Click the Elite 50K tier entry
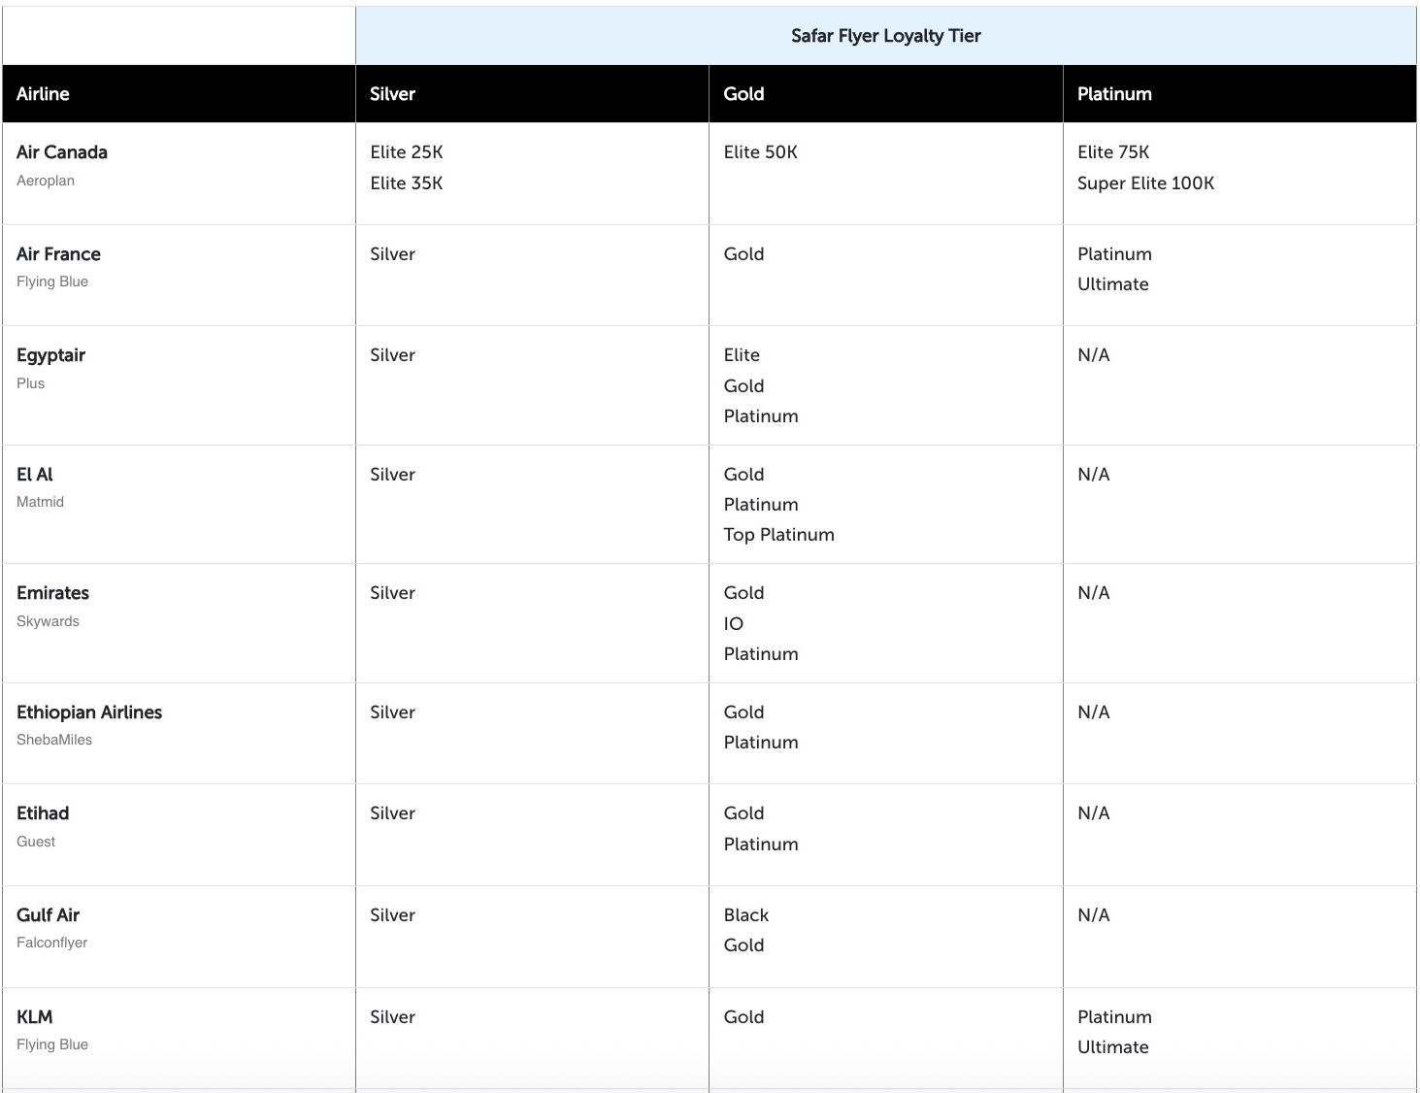Screen dimensions: 1420x1093 click(x=760, y=152)
